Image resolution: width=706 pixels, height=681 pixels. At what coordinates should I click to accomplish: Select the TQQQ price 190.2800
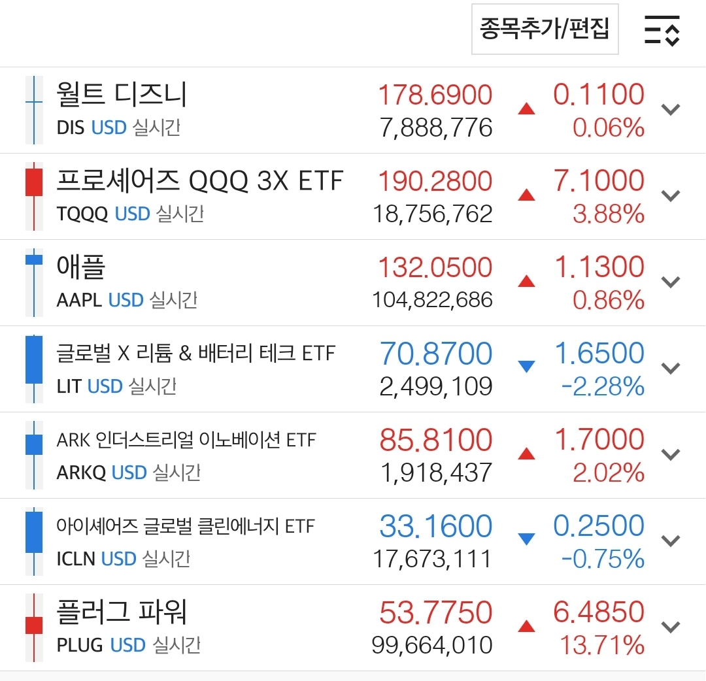coord(435,181)
